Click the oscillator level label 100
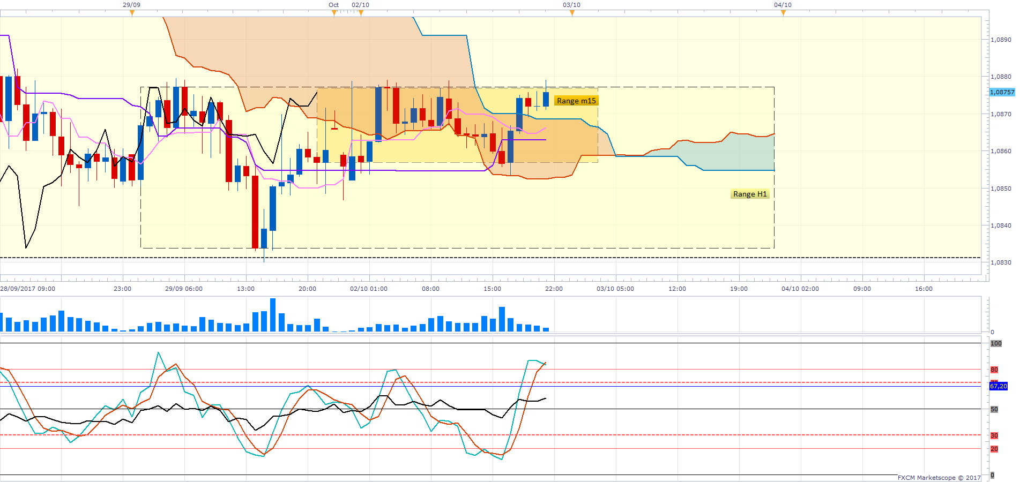 click(996, 343)
